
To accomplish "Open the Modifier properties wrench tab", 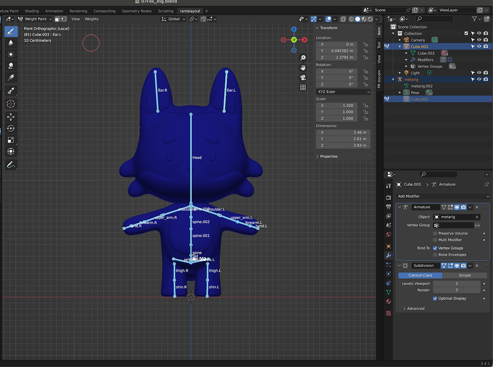I will (x=388, y=255).
